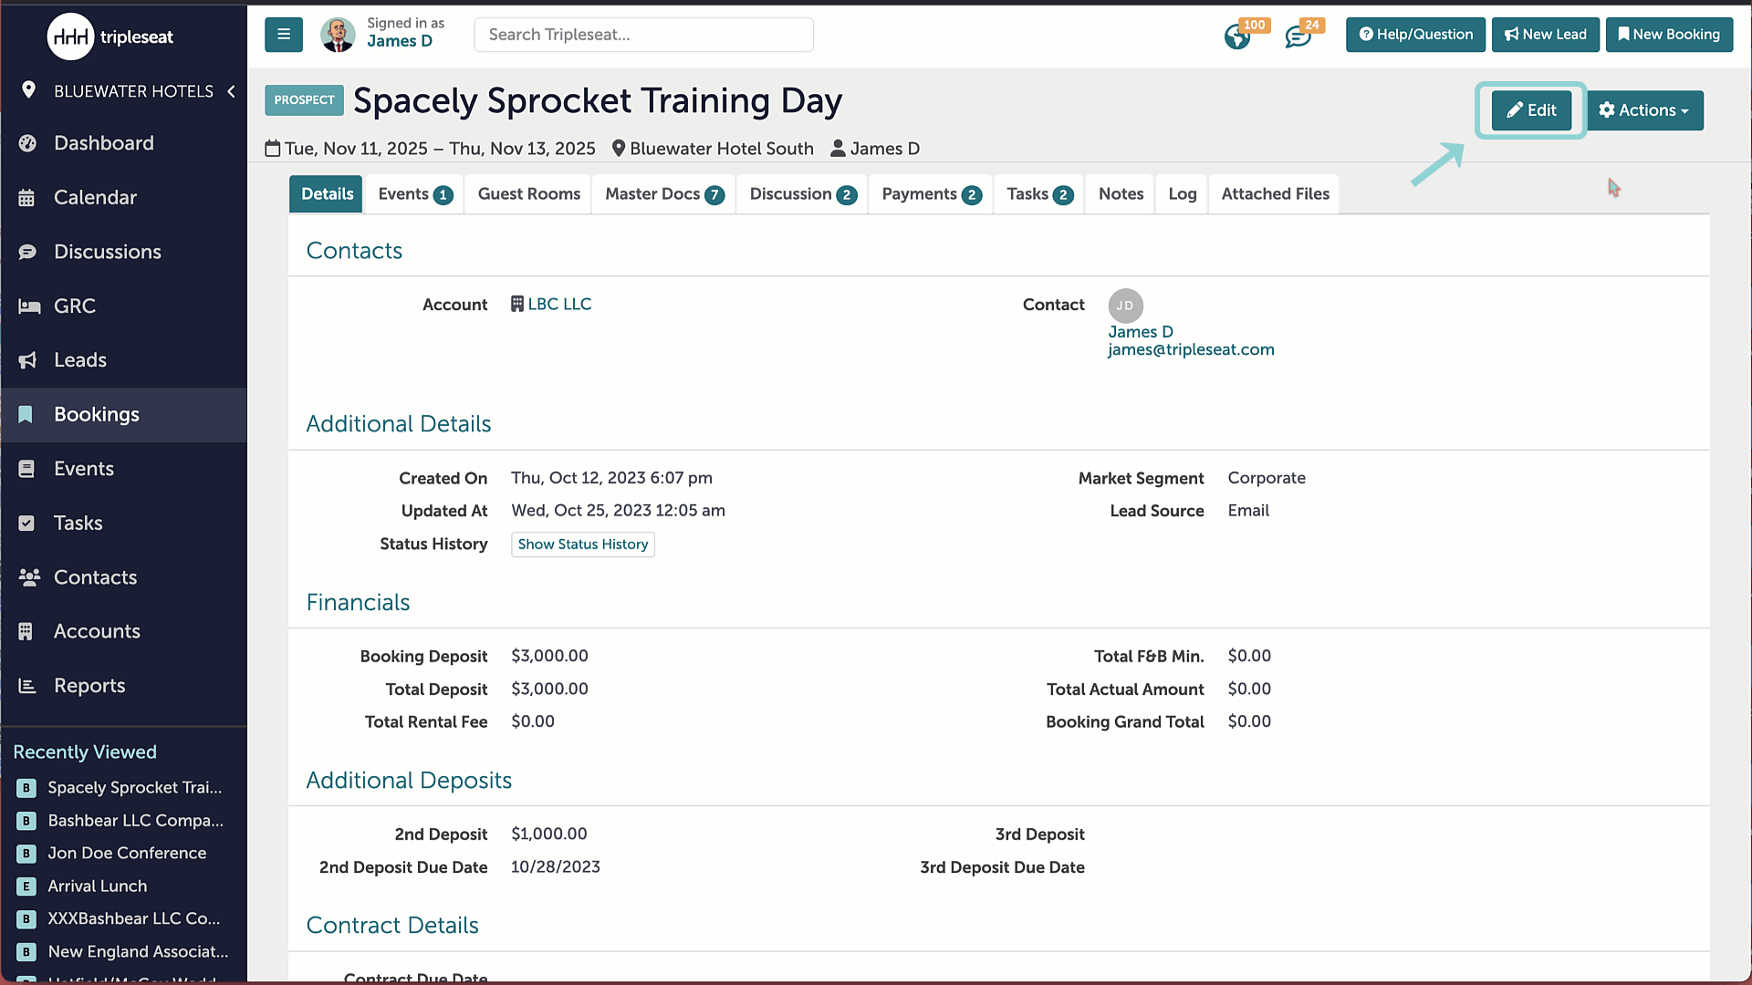Open notifications via the globe icon
The width and height of the screenshot is (1752, 985).
click(x=1238, y=36)
